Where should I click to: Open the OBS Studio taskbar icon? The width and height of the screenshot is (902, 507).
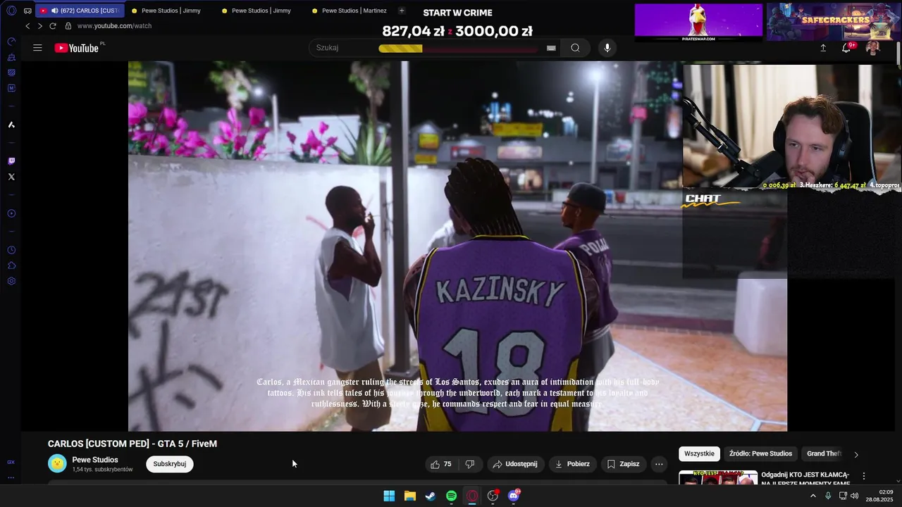(x=493, y=496)
